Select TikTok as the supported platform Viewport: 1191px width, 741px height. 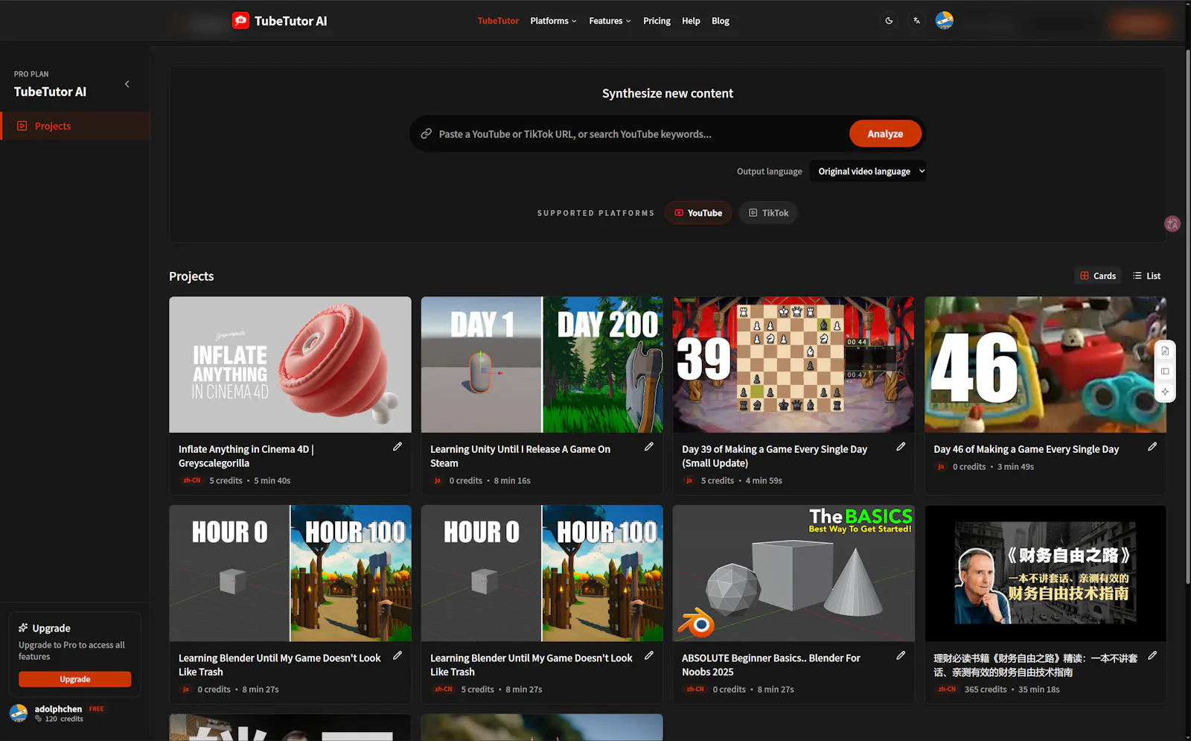(768, 213)
